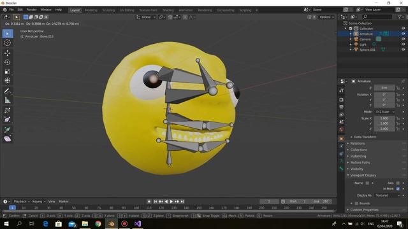Select the Bone Size tool
This screenshot has height=229, width=408.
pyautogui.click(x=8, y=120)
